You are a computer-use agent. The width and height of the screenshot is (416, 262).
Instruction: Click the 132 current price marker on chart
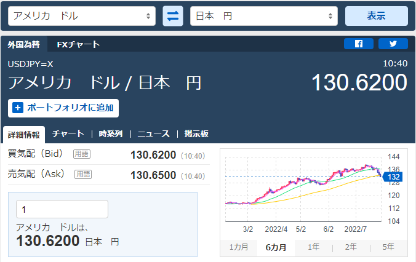point(393,177)
